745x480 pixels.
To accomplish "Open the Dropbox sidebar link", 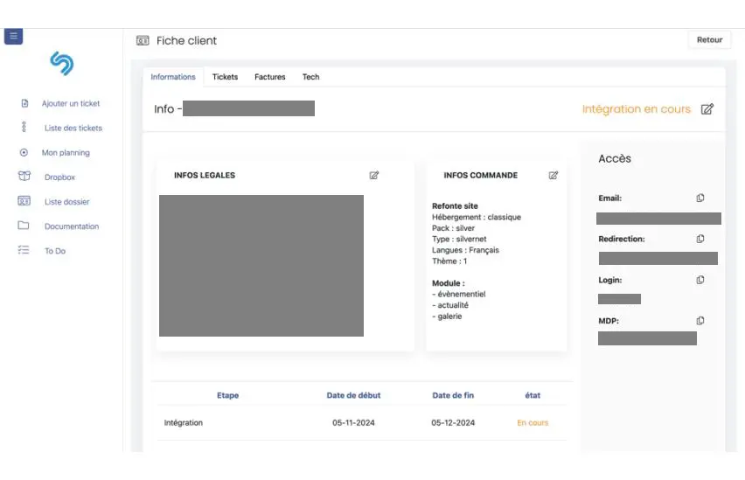I will click(x=59, y=177).
